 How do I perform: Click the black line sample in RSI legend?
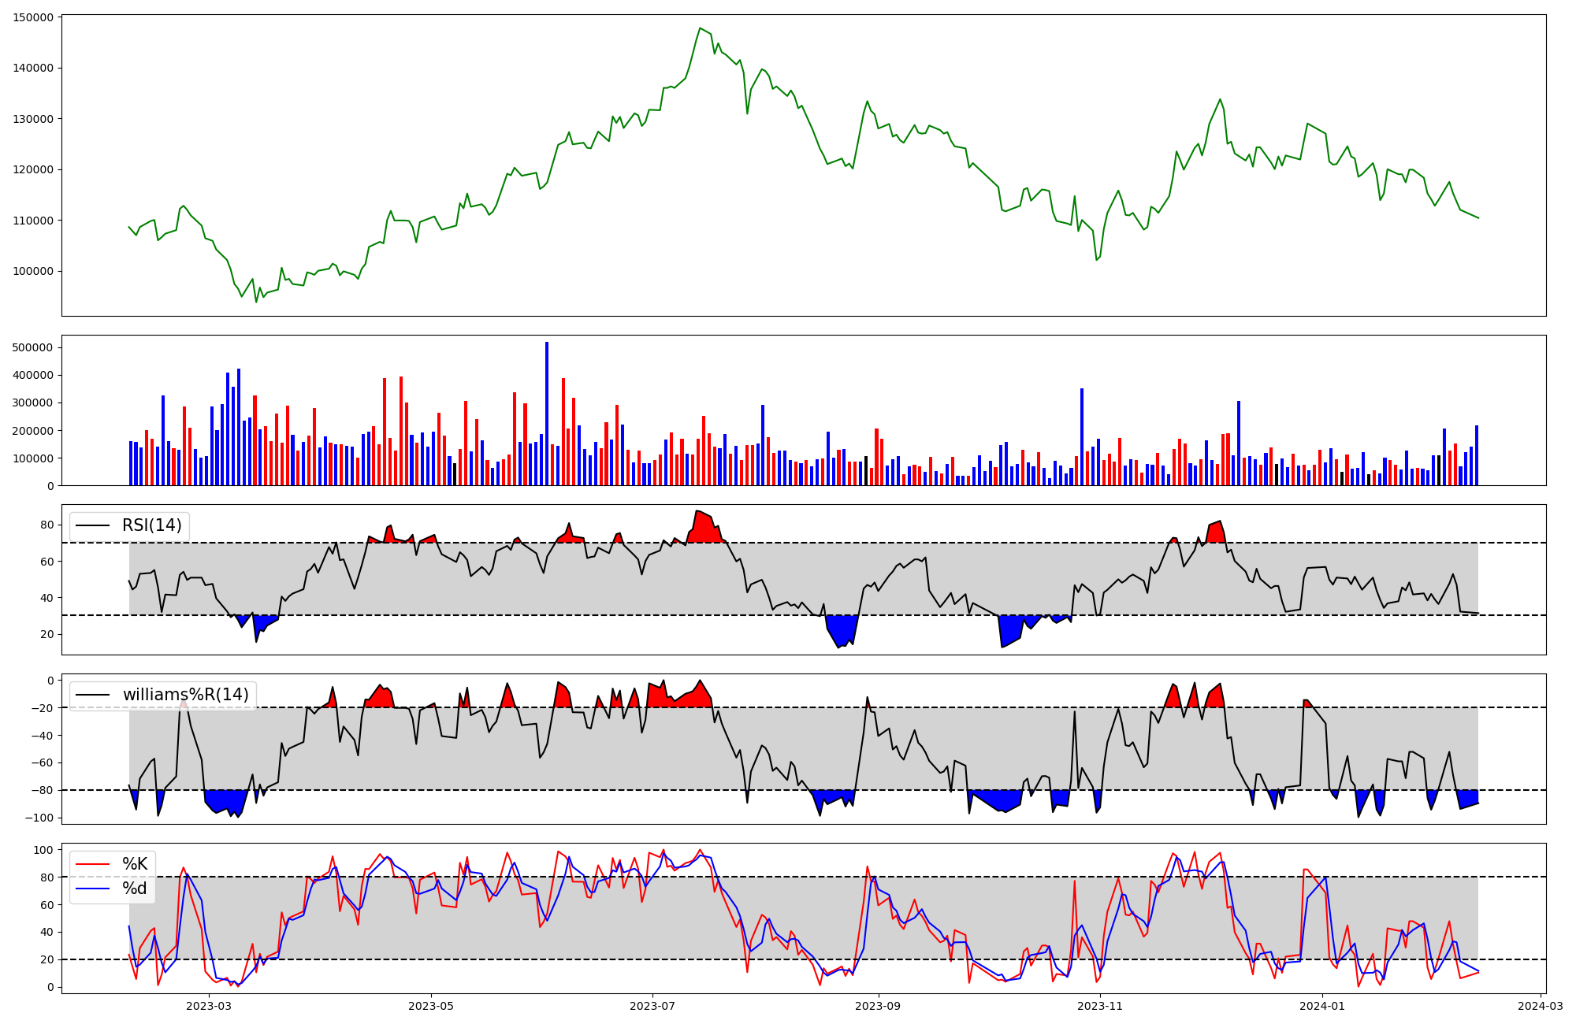[x=92, y=525]
